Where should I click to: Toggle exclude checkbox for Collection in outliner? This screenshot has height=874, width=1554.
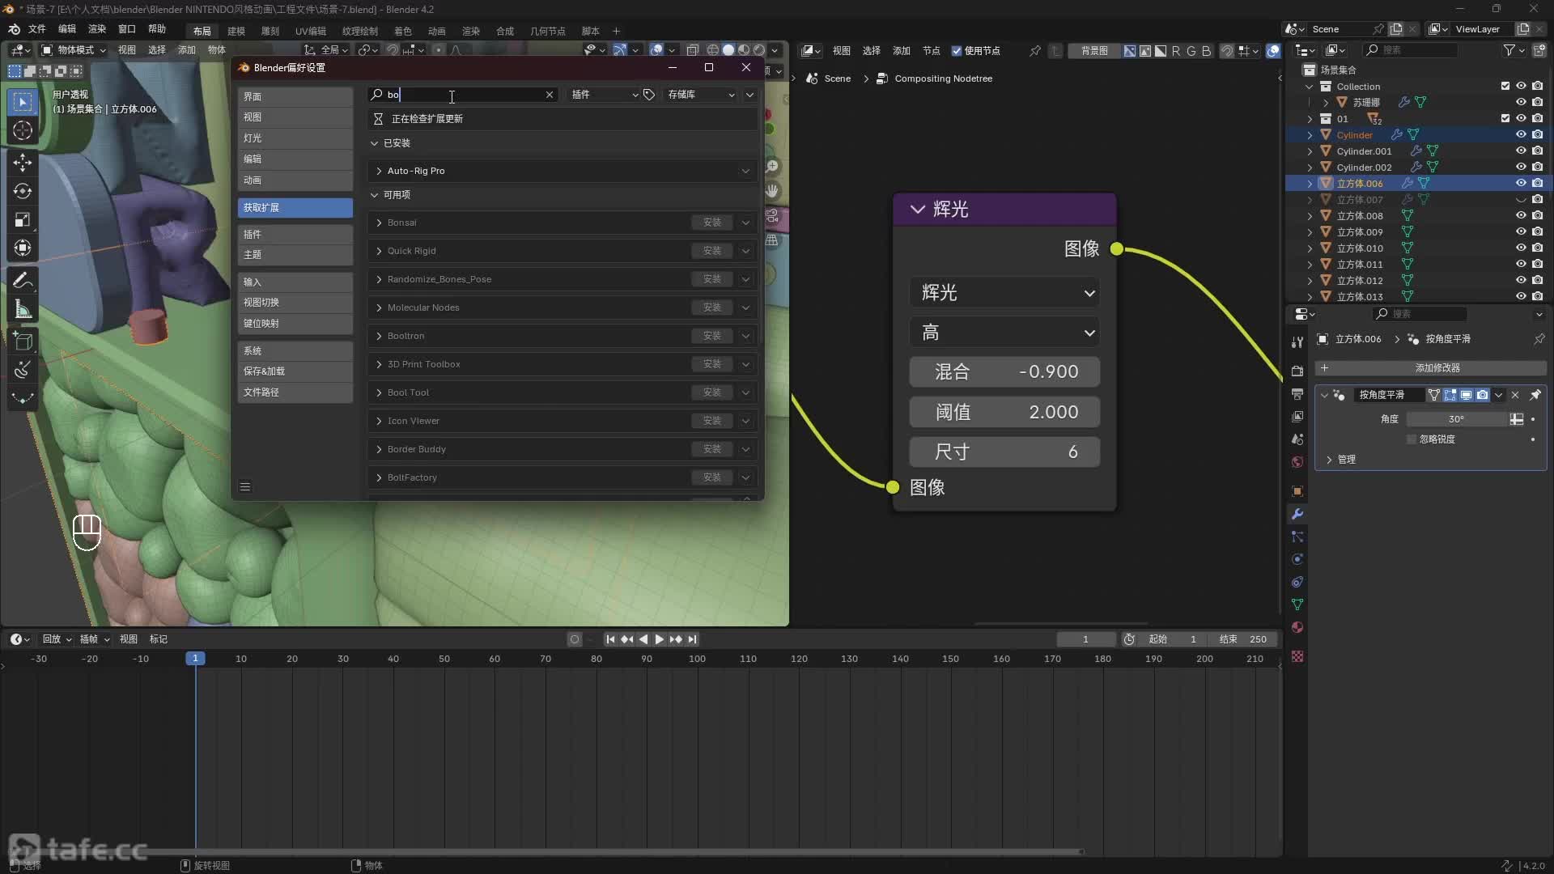1505,87
